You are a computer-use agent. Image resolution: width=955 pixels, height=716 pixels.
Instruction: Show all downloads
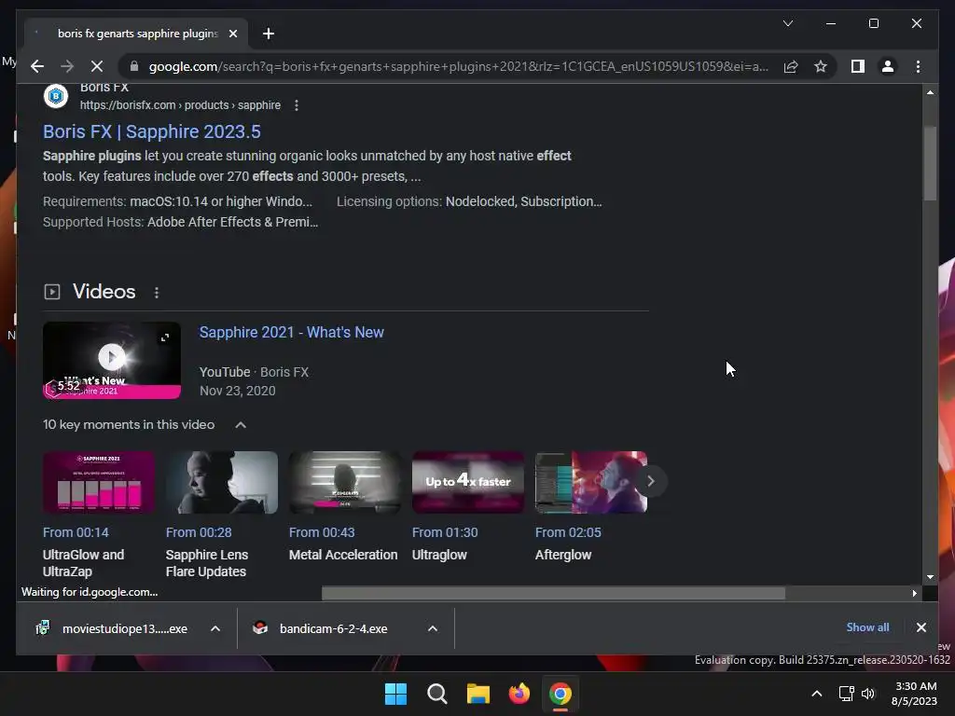point(867,627)
